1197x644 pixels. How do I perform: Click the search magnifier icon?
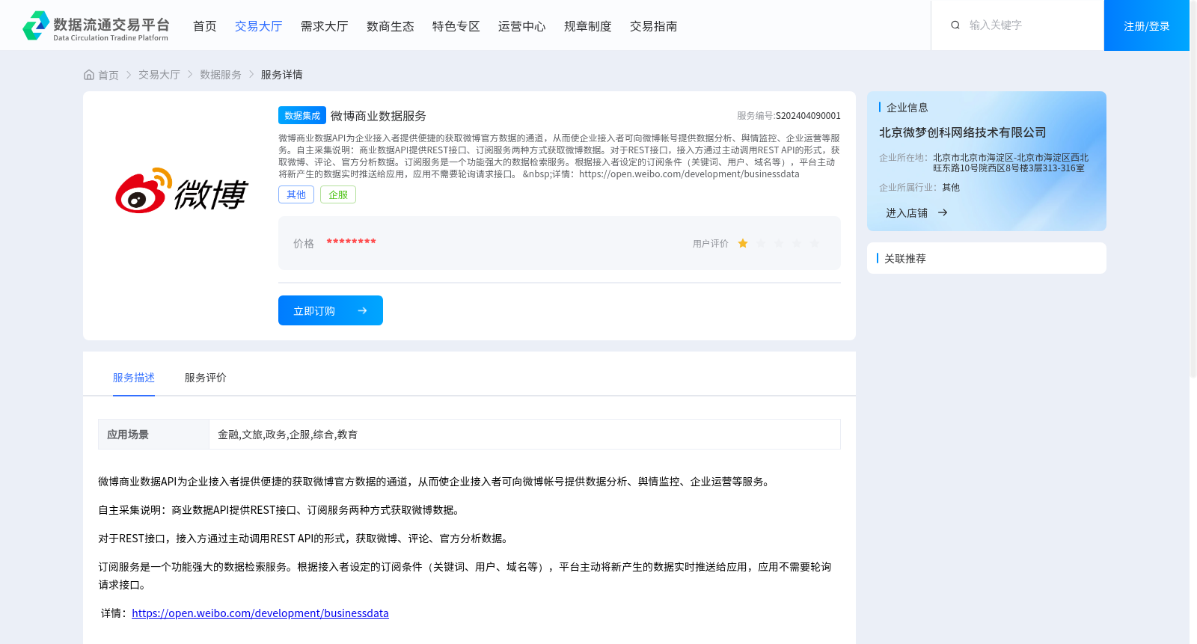[955, 25]
